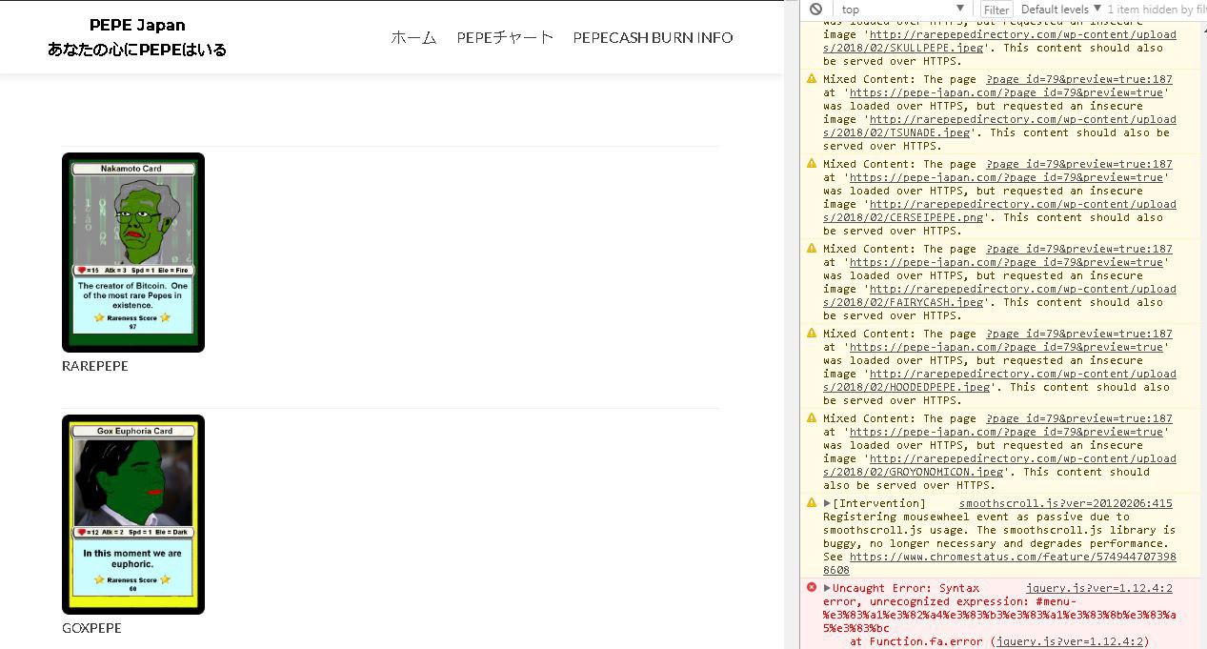Open the HOODEDPEPE.jpeg image URL link
1207x649 pixels.
(1000, 380)
